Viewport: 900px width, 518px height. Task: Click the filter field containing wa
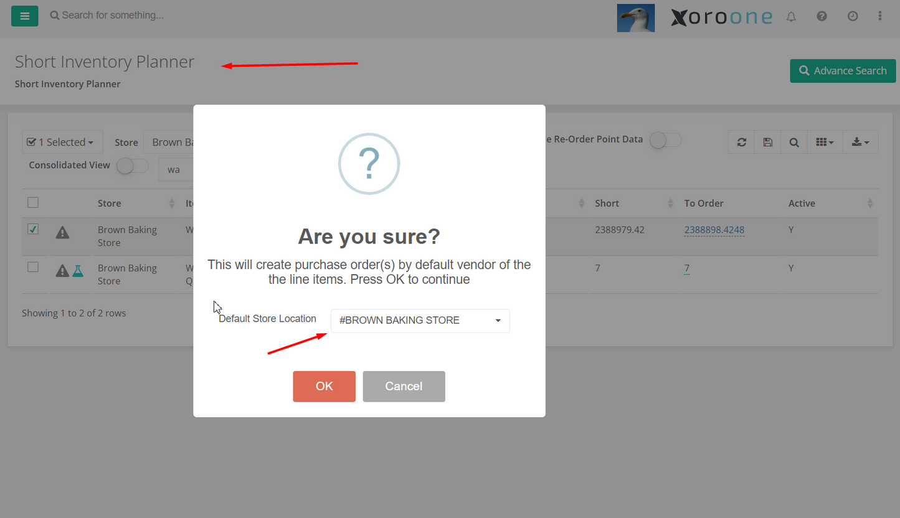click(176, 169)
